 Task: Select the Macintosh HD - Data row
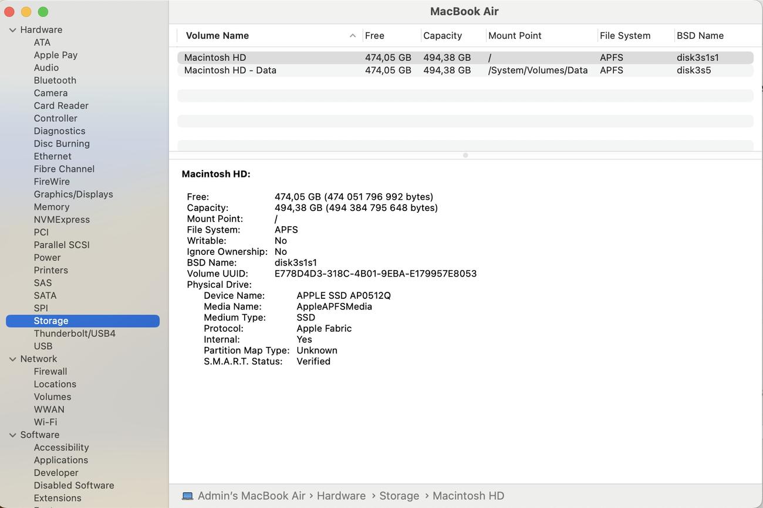[x=465, y=70]
